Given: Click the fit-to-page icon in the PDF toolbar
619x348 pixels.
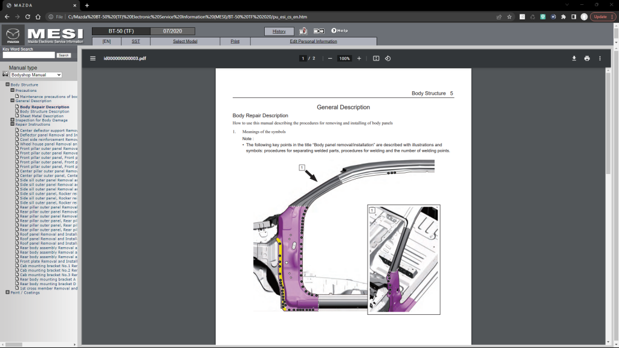Looking at the screenshot, I should point(375,58).
